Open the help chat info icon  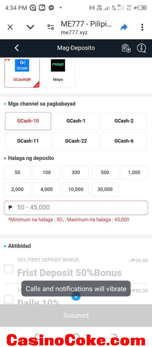tap(141, 48)
